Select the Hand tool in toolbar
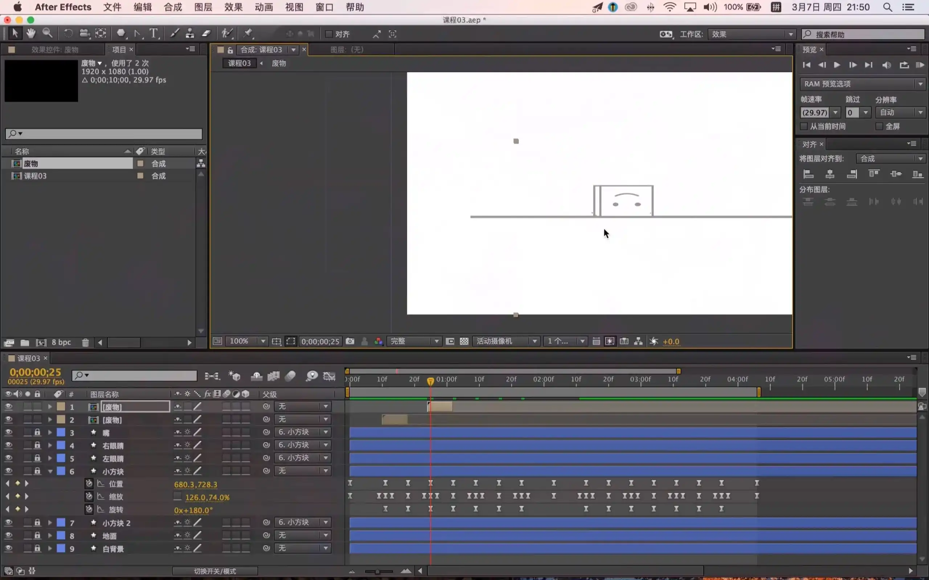The width and height of the screenshot is (929, 580). click(31, 33)
